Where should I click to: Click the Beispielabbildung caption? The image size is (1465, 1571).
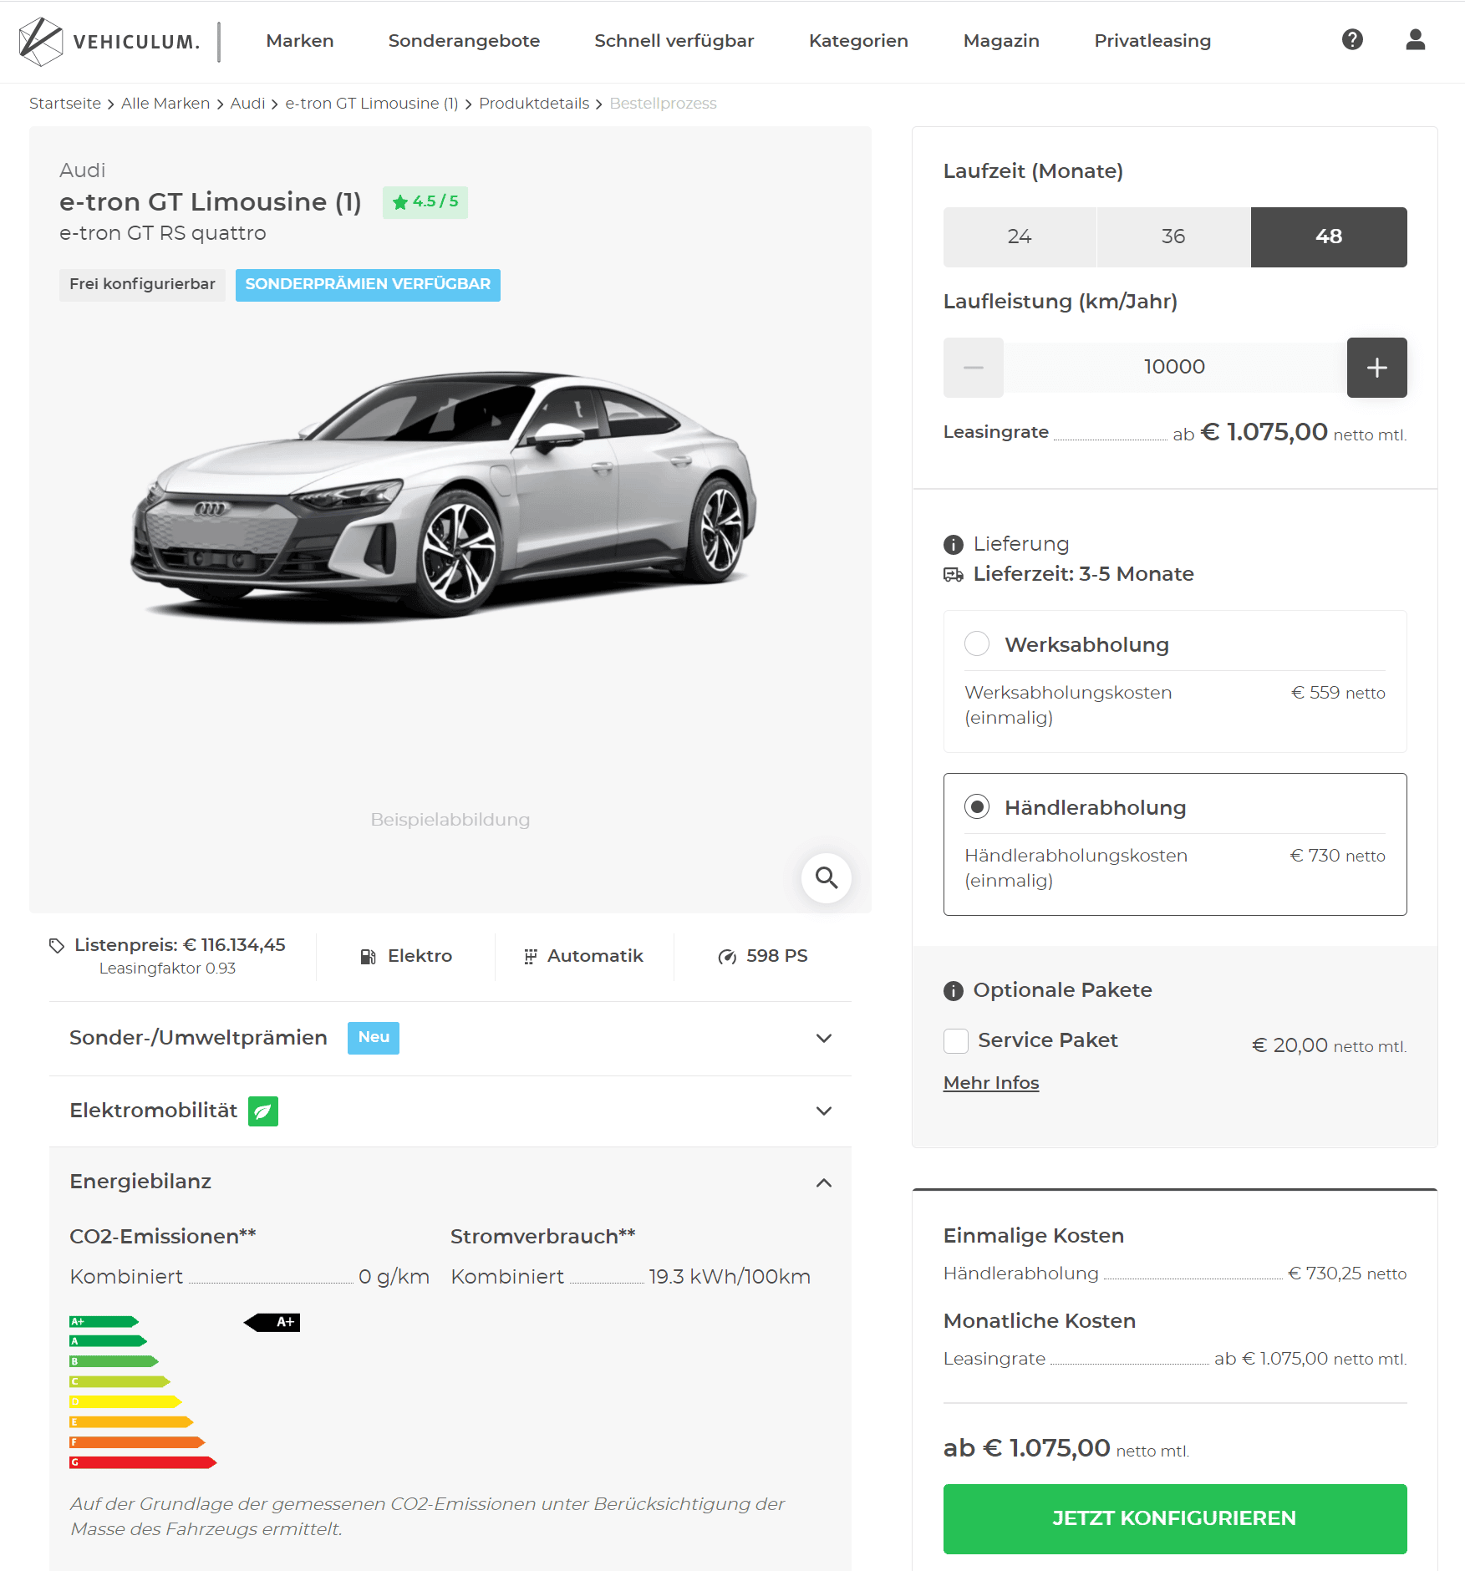[x=450, y=821]
